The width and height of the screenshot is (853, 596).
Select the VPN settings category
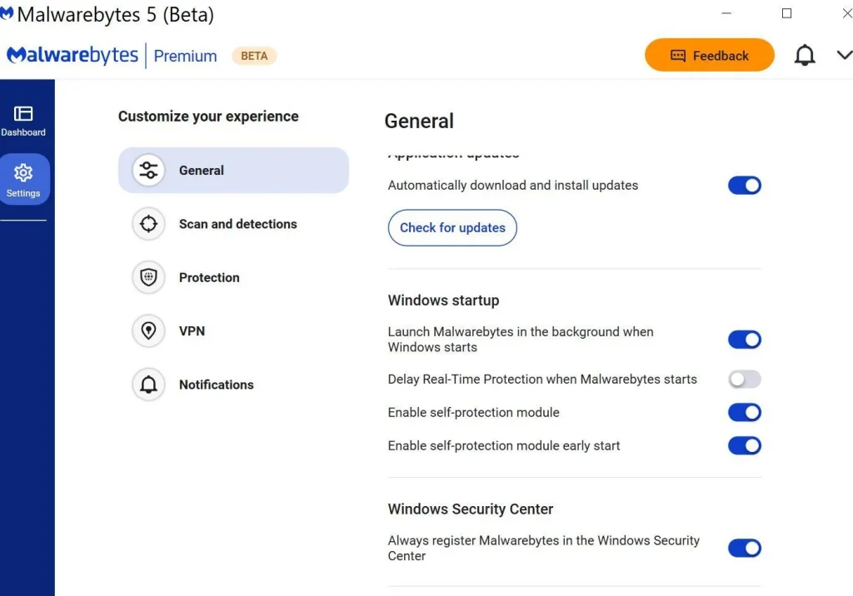pyautogui.click(x=233, y=330)
